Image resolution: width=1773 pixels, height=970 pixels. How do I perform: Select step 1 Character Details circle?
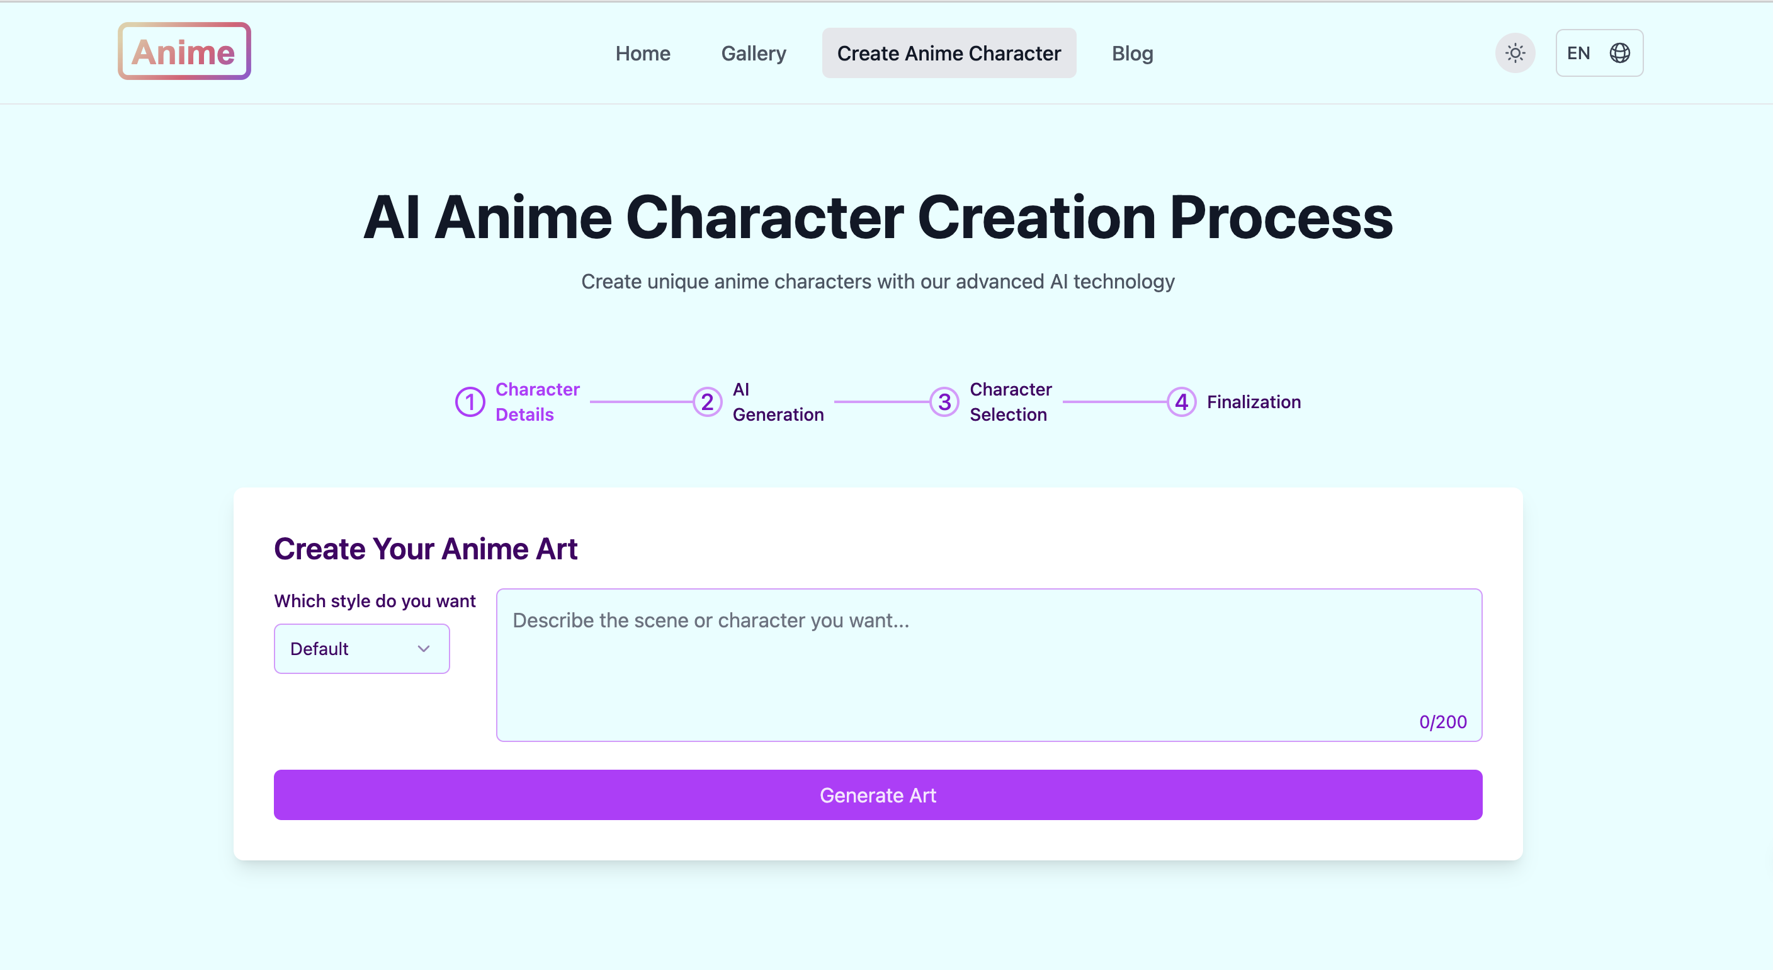coord(470,401)
